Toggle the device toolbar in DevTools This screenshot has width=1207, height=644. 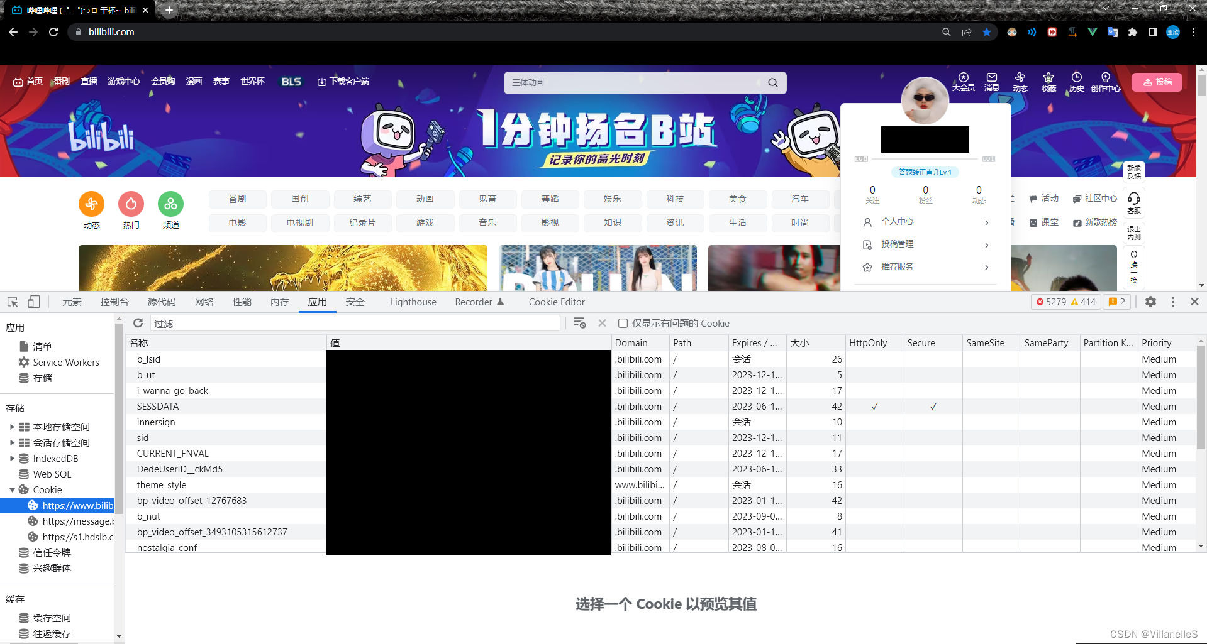(33, 302)
